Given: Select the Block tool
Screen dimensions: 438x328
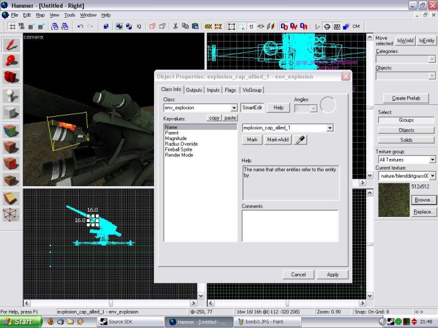Looking at the screenshot, I should point(11,112).
